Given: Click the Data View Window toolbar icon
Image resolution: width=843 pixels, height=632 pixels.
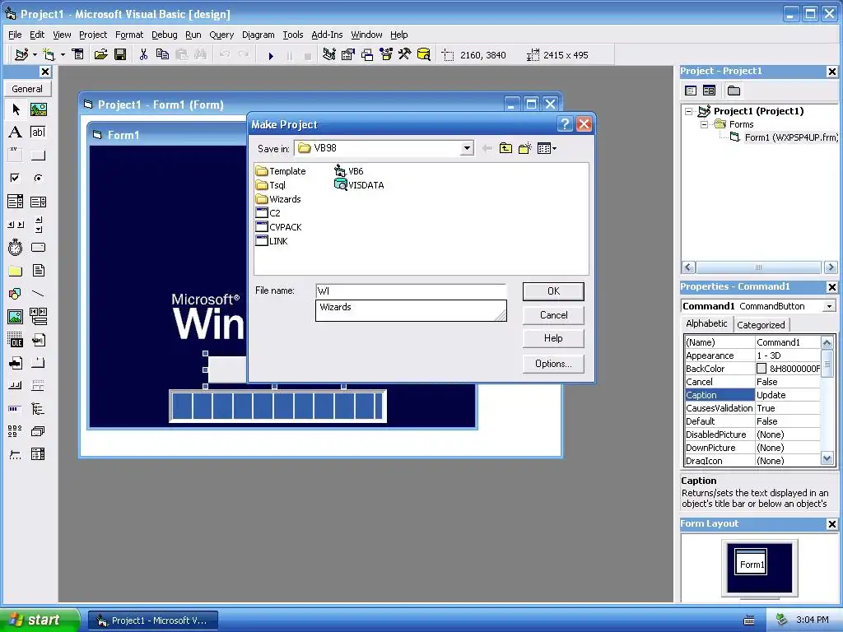Looking at the screenshot, I should (424, 54).
